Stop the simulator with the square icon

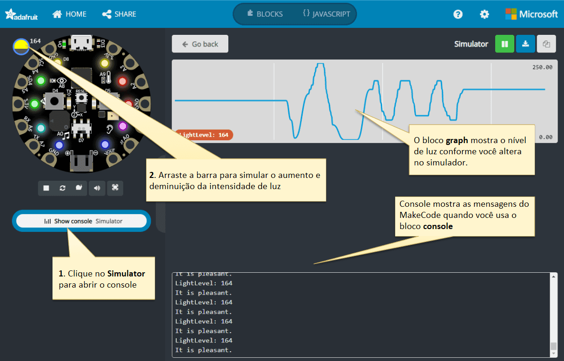(46, 188)
